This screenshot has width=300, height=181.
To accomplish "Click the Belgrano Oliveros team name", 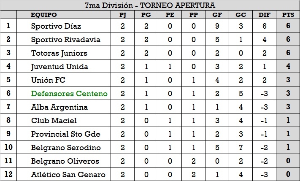I will pyautogui.click(x=65, y=161).
